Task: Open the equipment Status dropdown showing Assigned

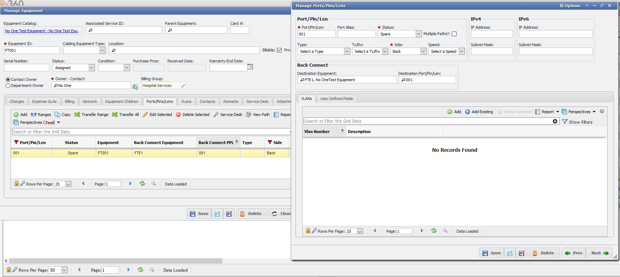Action: 92,68
